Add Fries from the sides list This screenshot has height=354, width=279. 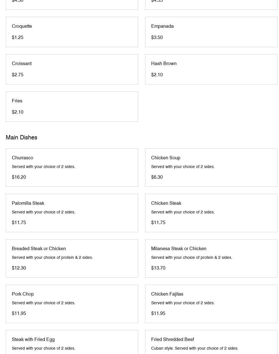72,106
